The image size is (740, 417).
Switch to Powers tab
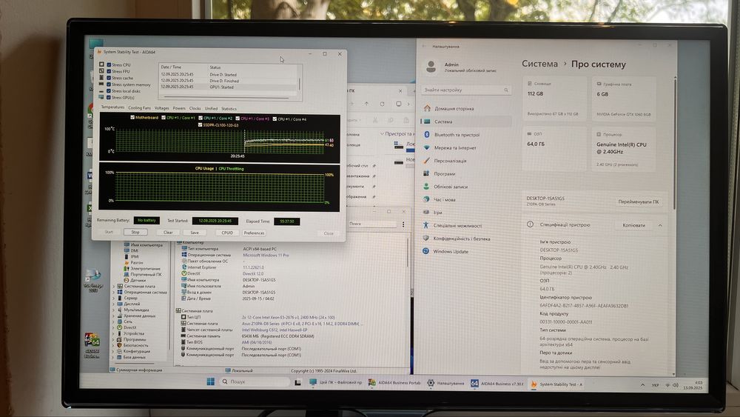tap(179, 108)
